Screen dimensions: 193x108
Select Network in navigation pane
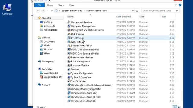46,85
